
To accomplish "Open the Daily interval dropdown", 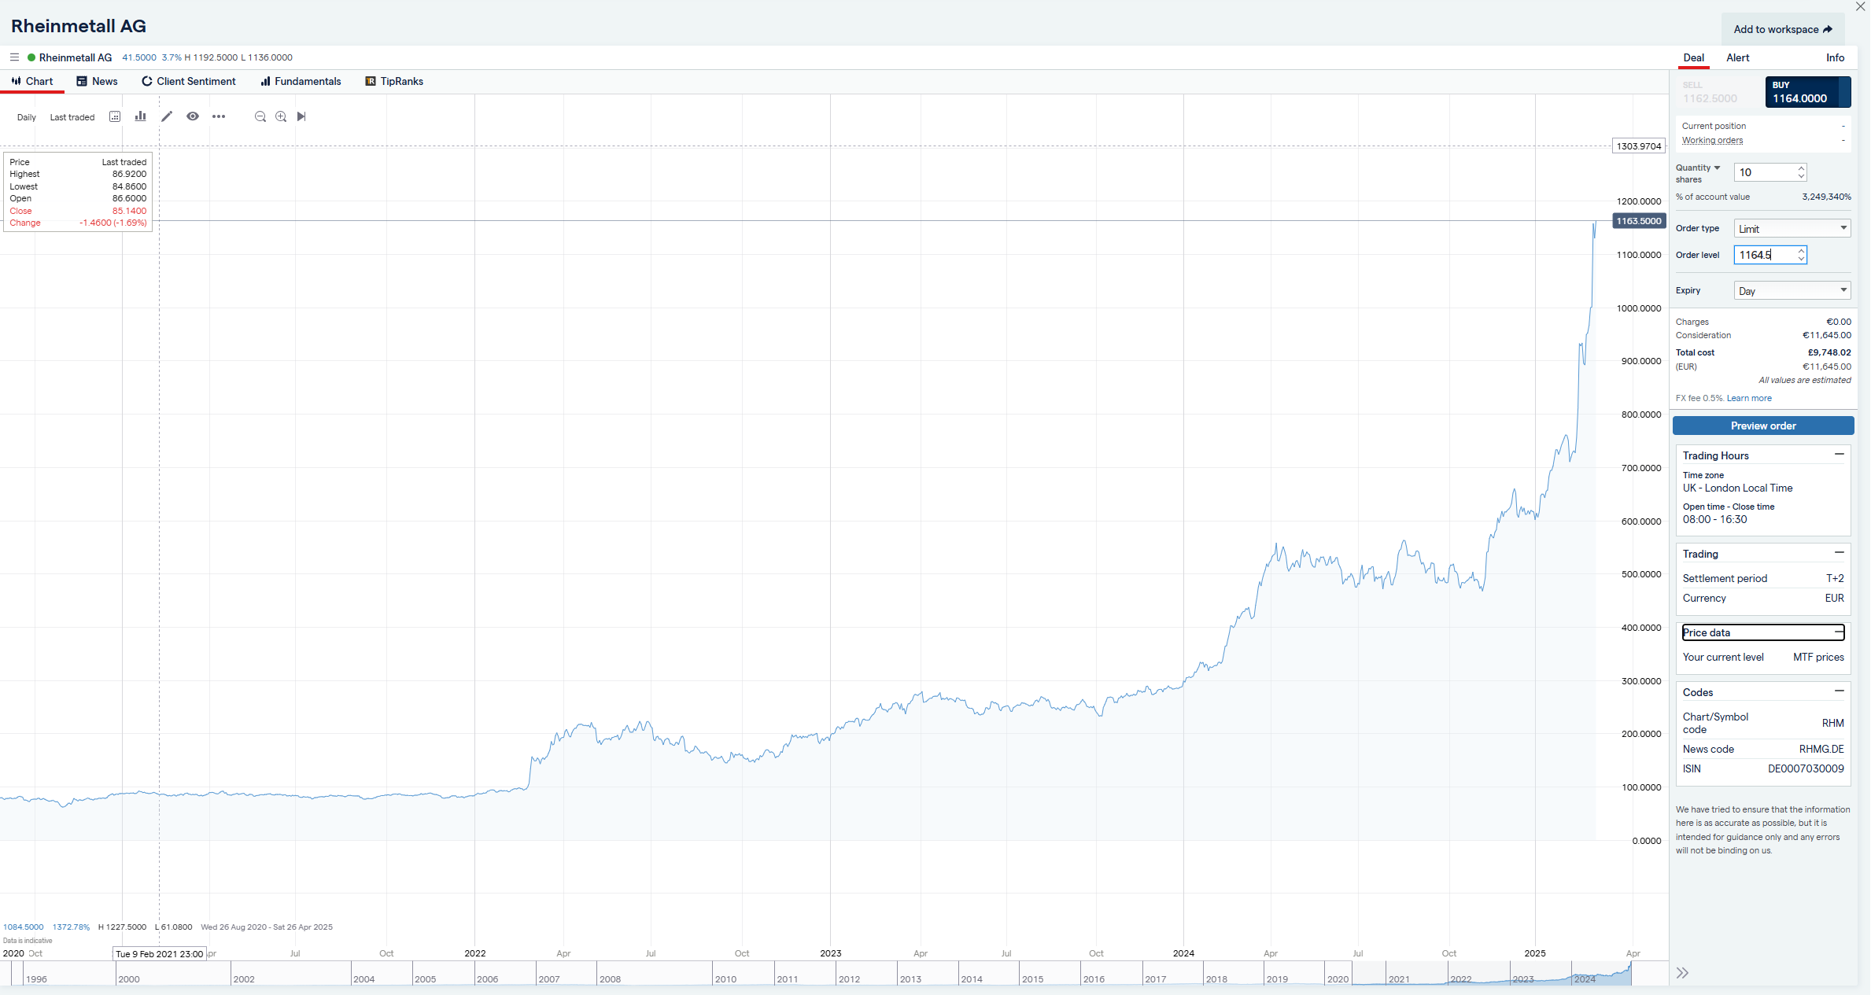I will pos(27,117).
